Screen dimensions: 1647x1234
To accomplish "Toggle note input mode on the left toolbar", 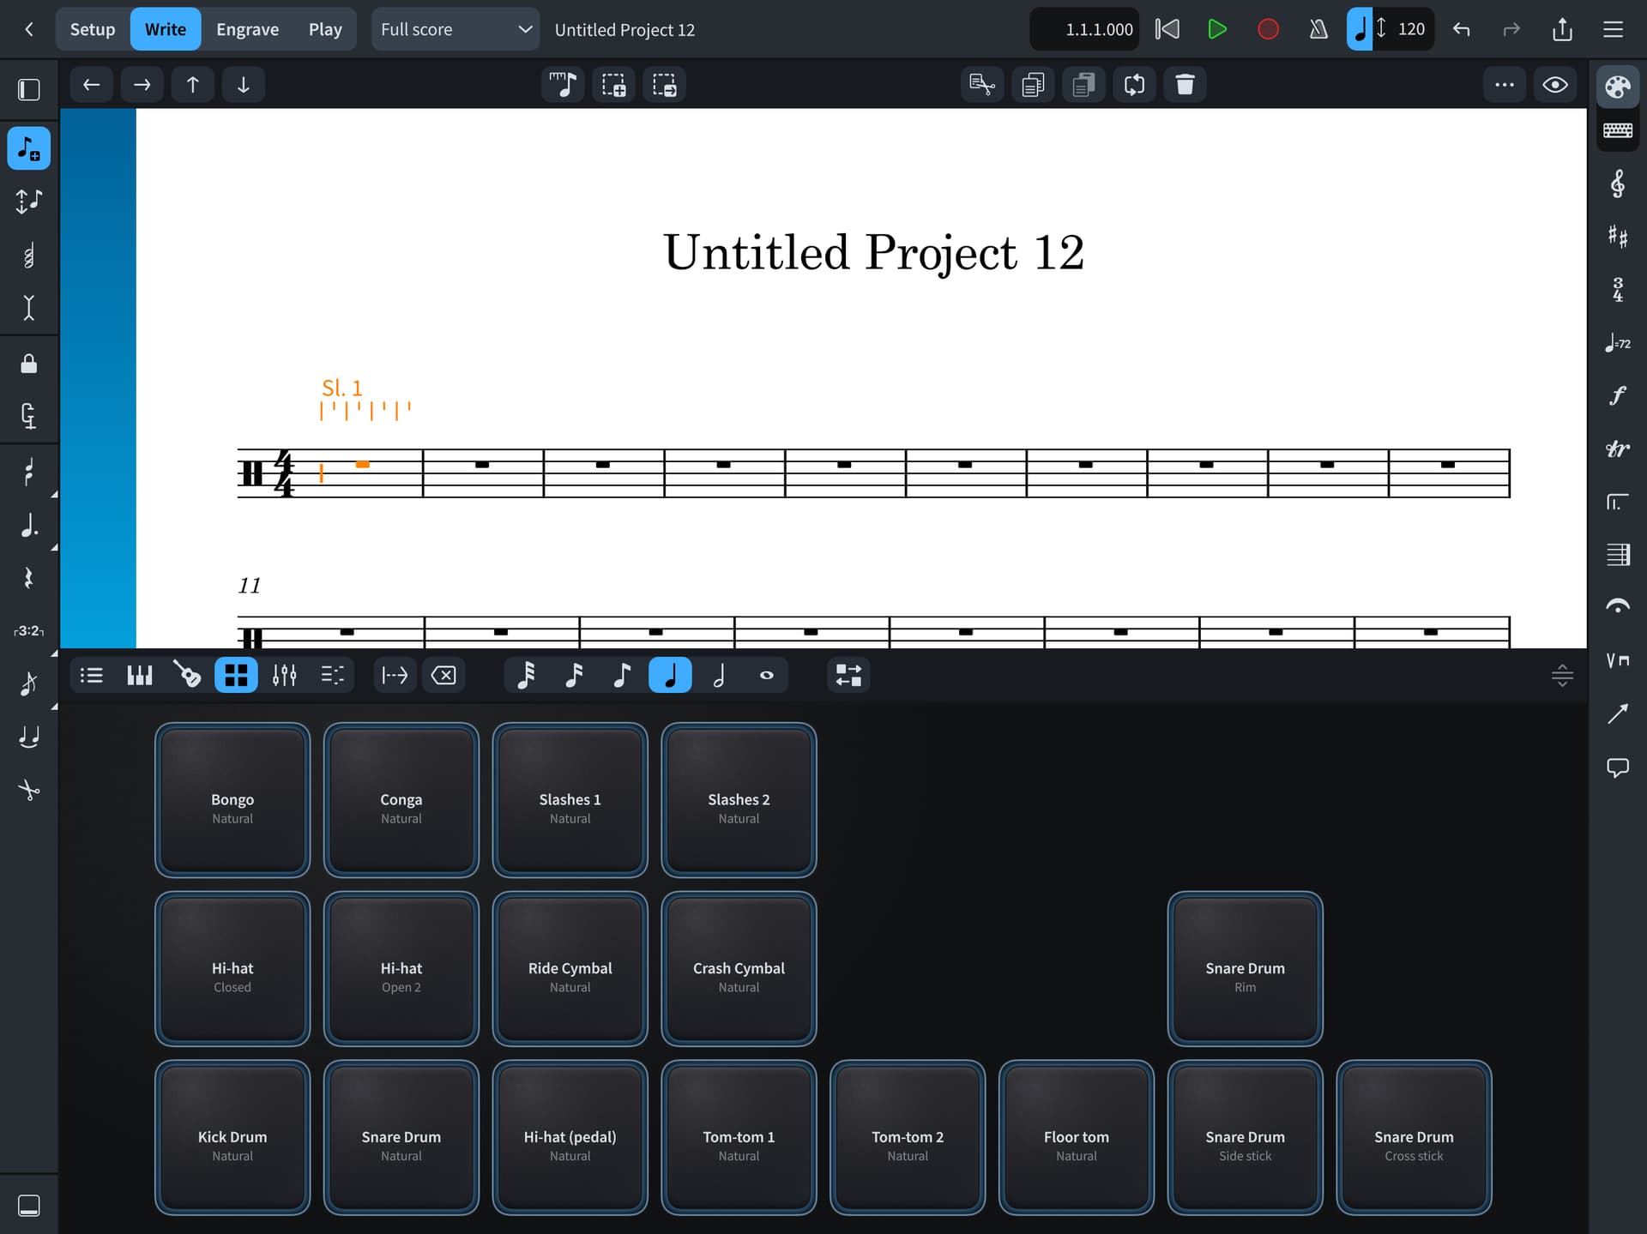I will coord(29,148).
